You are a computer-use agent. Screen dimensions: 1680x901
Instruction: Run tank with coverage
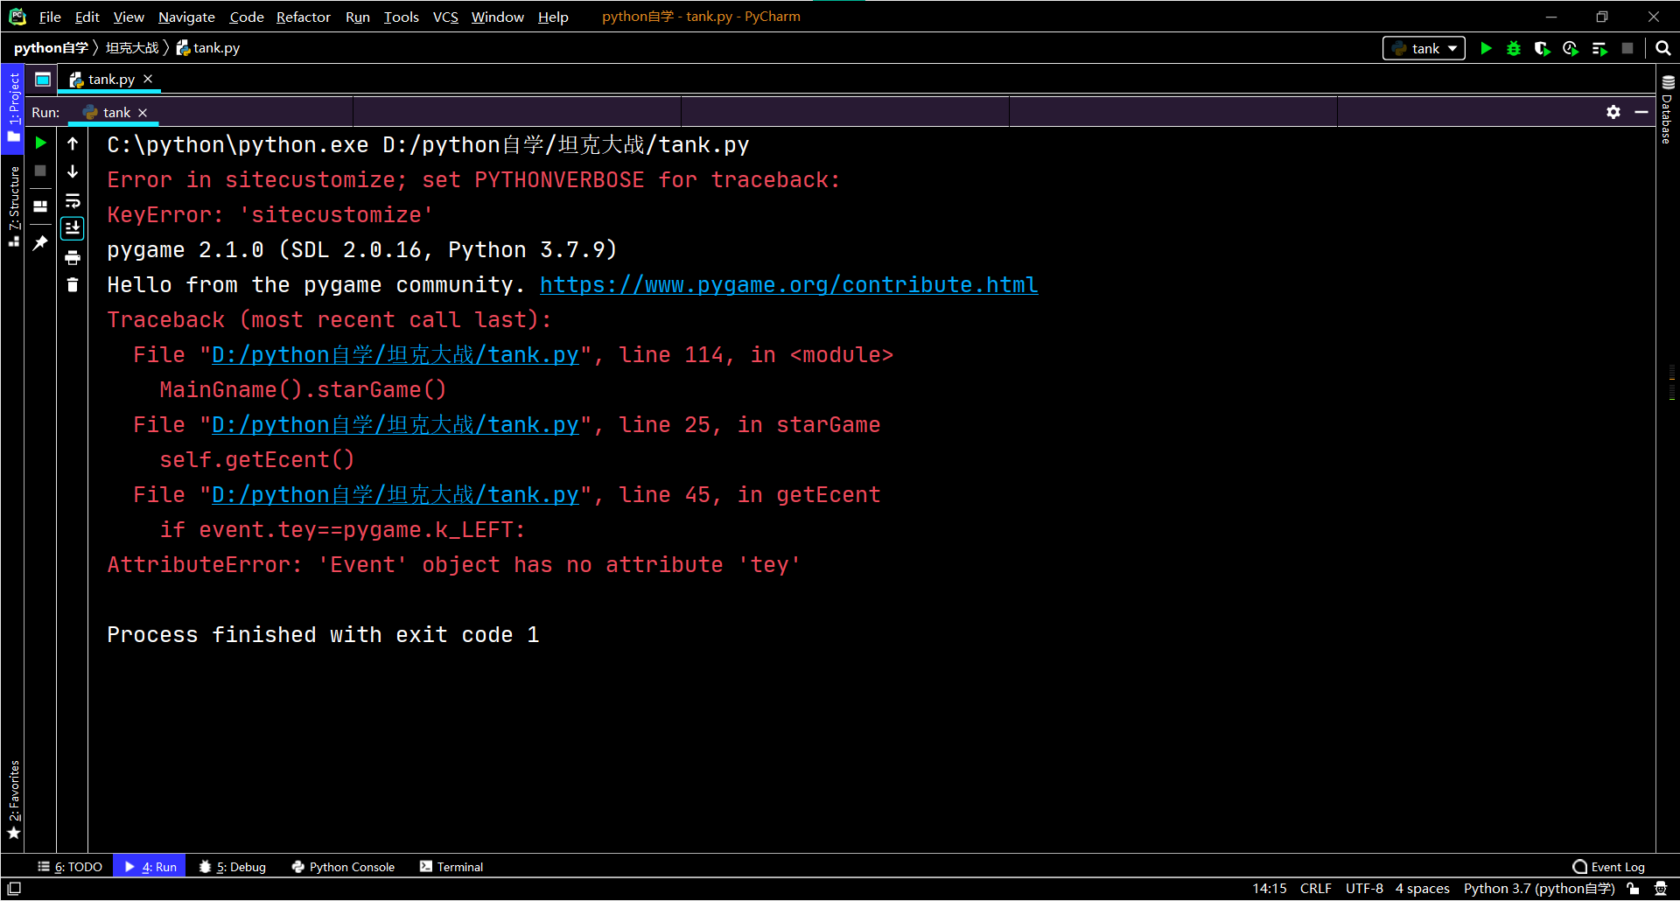(x=1543, y=49)
